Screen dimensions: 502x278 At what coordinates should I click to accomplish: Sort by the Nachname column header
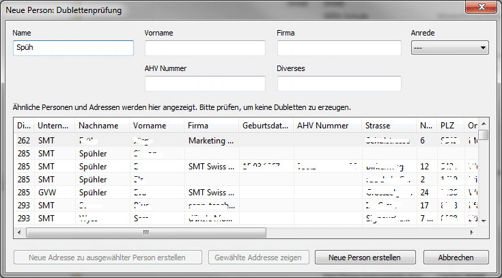[x=102, y=126]
